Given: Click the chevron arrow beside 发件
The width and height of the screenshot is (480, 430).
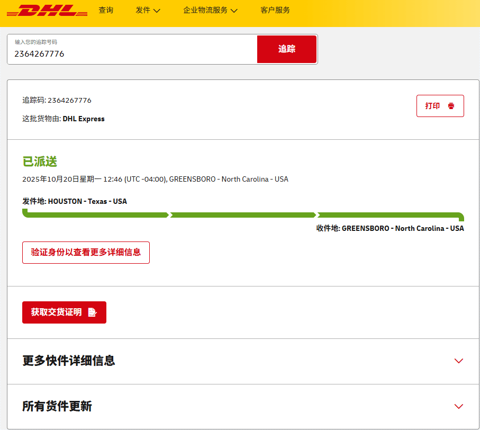Looking at the screenshot, I should (157, 11).
